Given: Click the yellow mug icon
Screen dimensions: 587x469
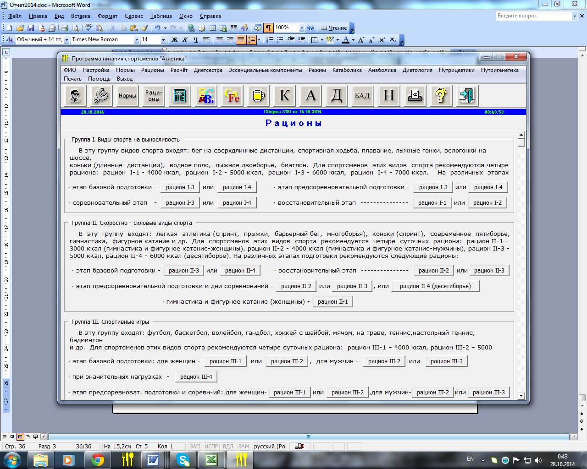Looking at the screenshot, I should click(x=258, y=96).
